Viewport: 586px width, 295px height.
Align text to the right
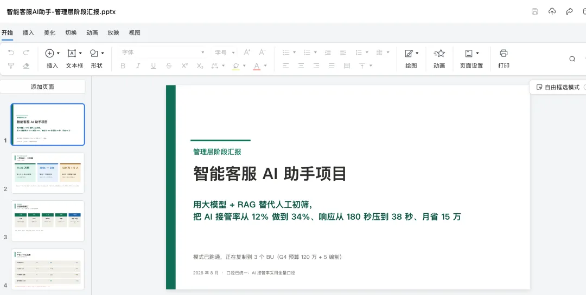tap(316, 65)
